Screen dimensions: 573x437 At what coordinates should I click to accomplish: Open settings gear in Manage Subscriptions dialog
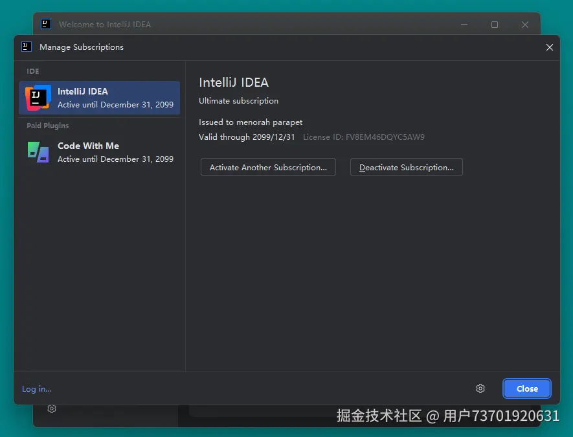pos(480,388)
